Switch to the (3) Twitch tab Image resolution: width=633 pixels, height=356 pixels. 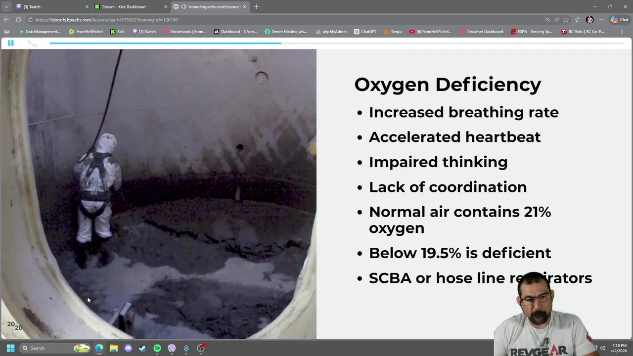(x=52, y=6)
